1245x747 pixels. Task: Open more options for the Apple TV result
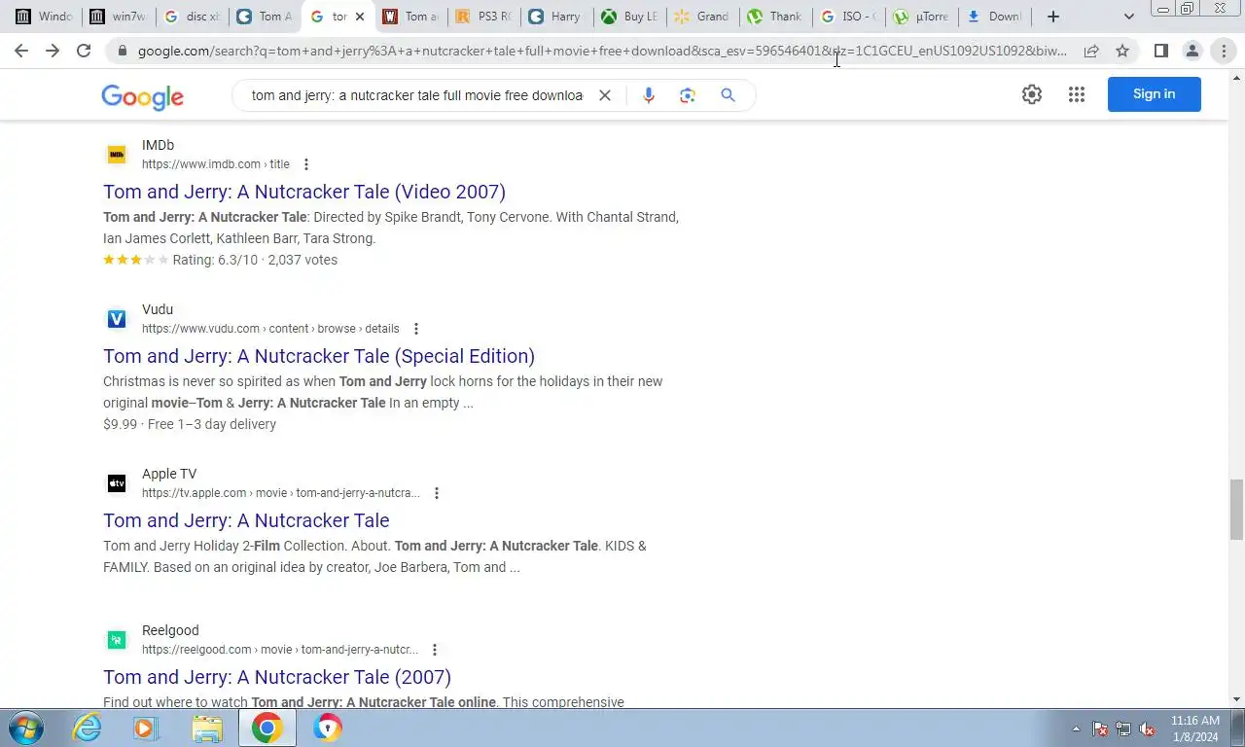[x=437, y=493]
